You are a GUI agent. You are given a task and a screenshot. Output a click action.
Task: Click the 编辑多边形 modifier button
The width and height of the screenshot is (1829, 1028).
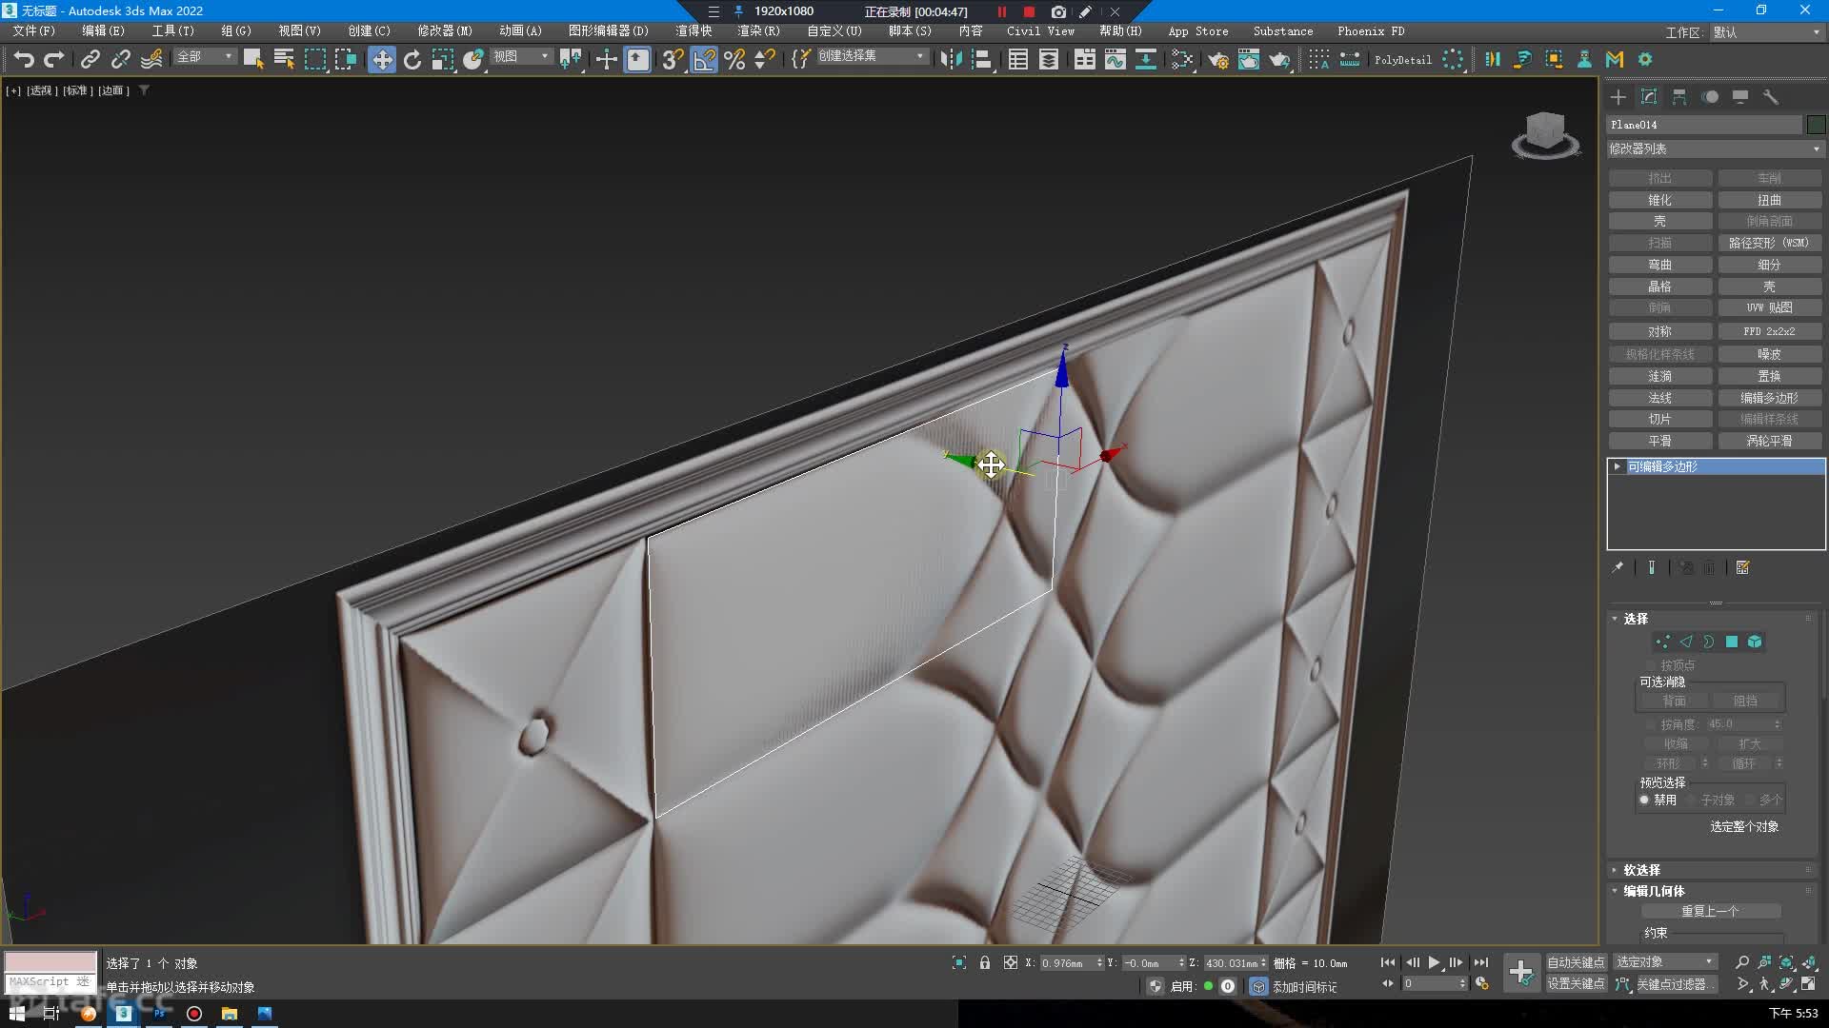pyautogui.click(x=1770, y=398)
